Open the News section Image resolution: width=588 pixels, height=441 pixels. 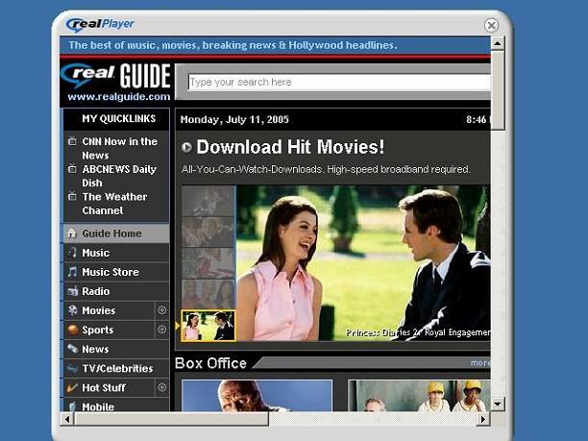click(x=116, y=349)
